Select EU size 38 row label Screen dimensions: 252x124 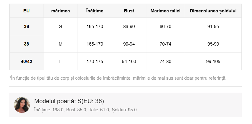[26, 44]
